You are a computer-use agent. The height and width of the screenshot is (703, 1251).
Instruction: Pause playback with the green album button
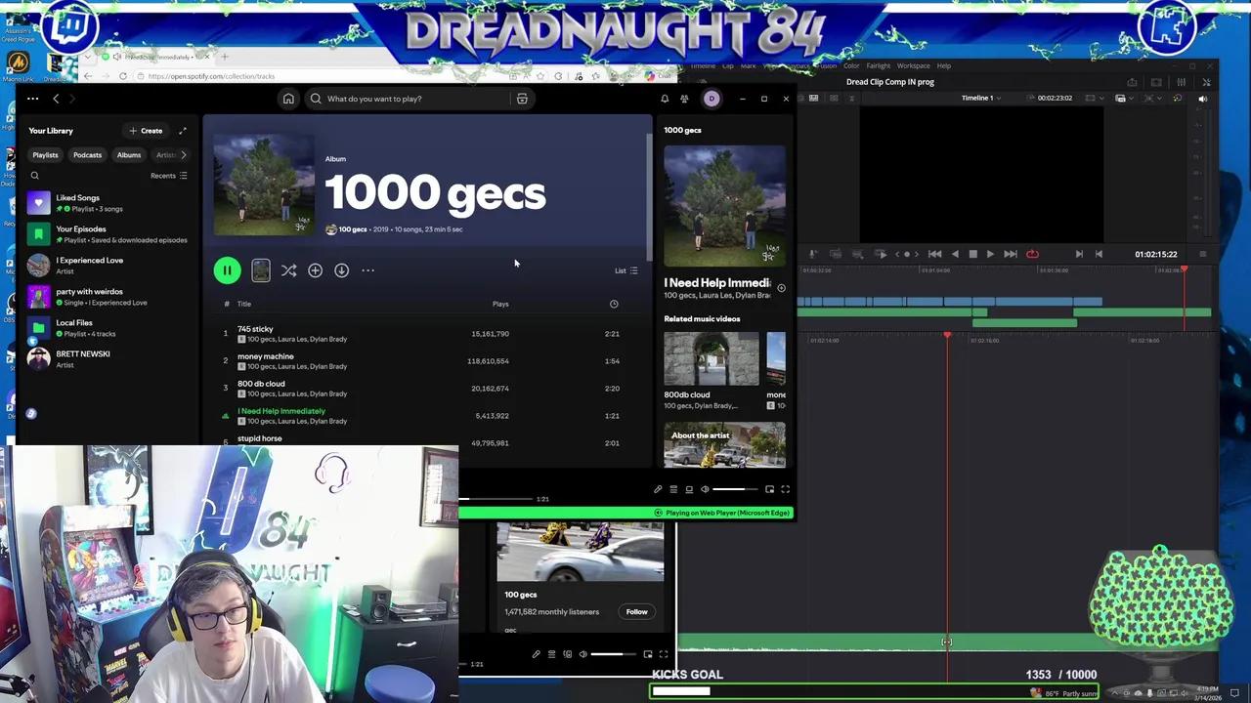(227, 270)
